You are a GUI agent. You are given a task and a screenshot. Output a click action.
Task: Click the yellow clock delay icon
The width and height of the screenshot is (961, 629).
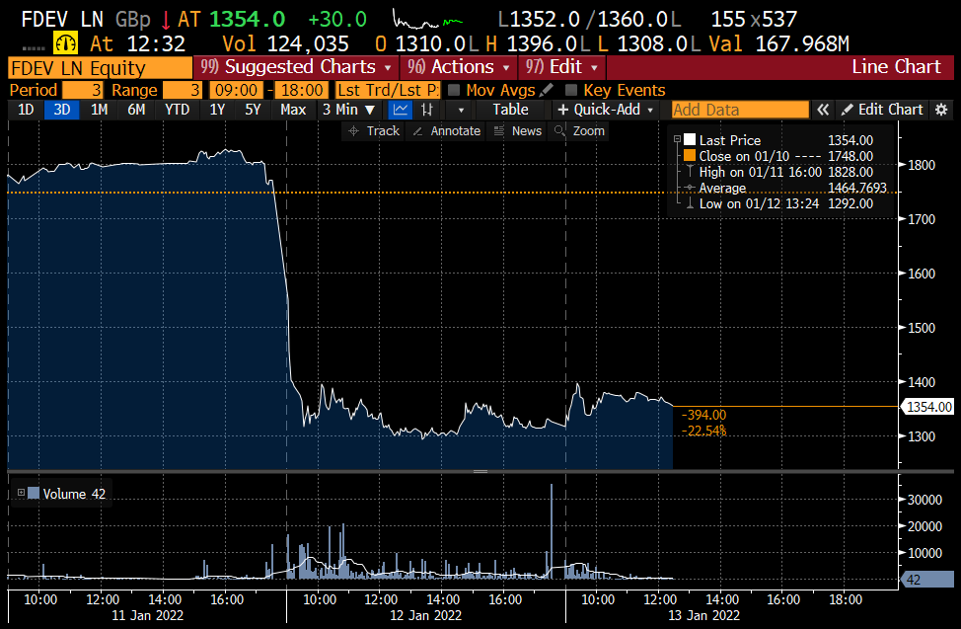tap(65, 43)
